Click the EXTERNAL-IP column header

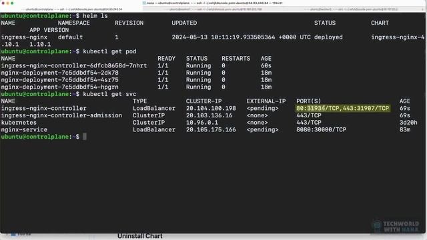tap(266, 101)
